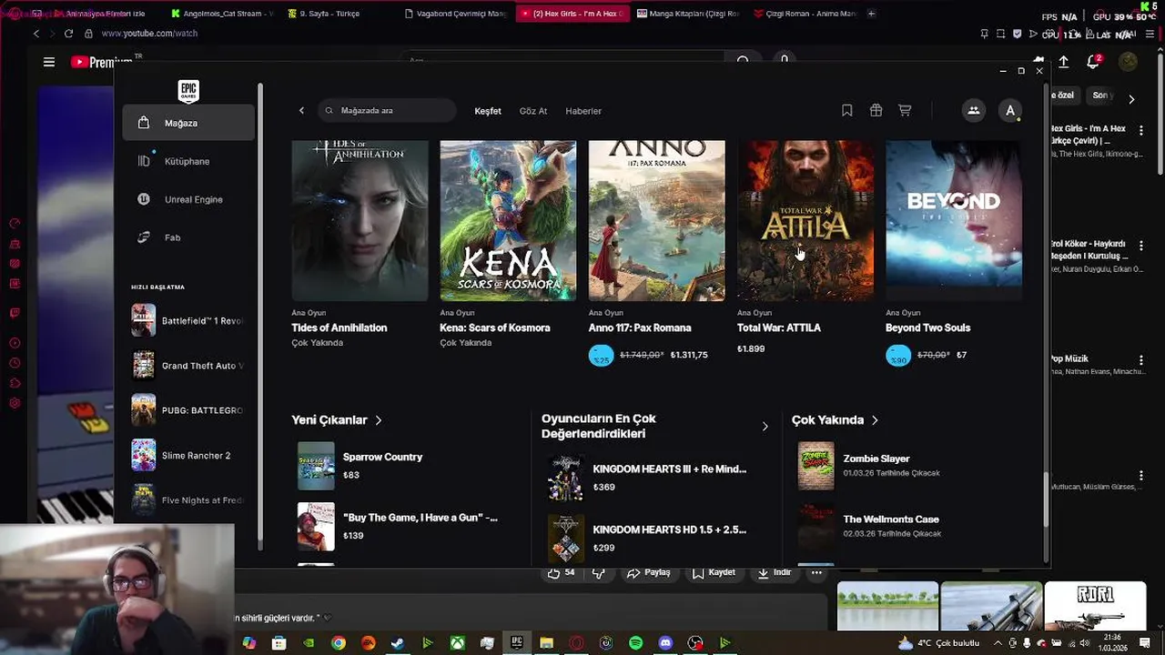The width and height of the screenshot is (1165, 655).
Task: Open the Beyond Two Souls cover
Action: tap(954, 220)
